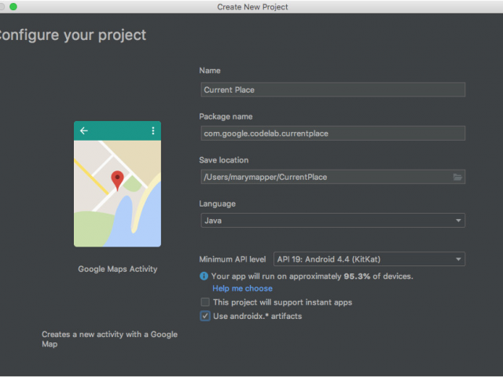Viewport: 503px width, 377px height.
Task: Click the 95.3% of devices message
Action: 312,276
